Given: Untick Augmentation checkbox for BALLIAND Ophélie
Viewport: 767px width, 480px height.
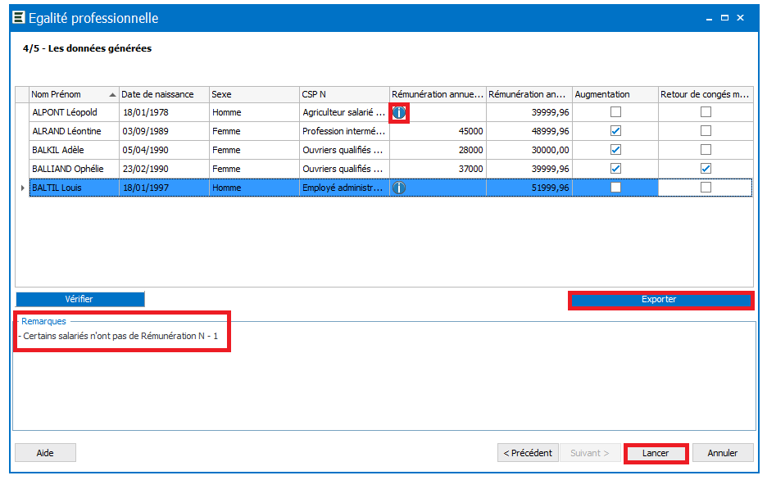Looking at the screenshot, I should (616, 169).
